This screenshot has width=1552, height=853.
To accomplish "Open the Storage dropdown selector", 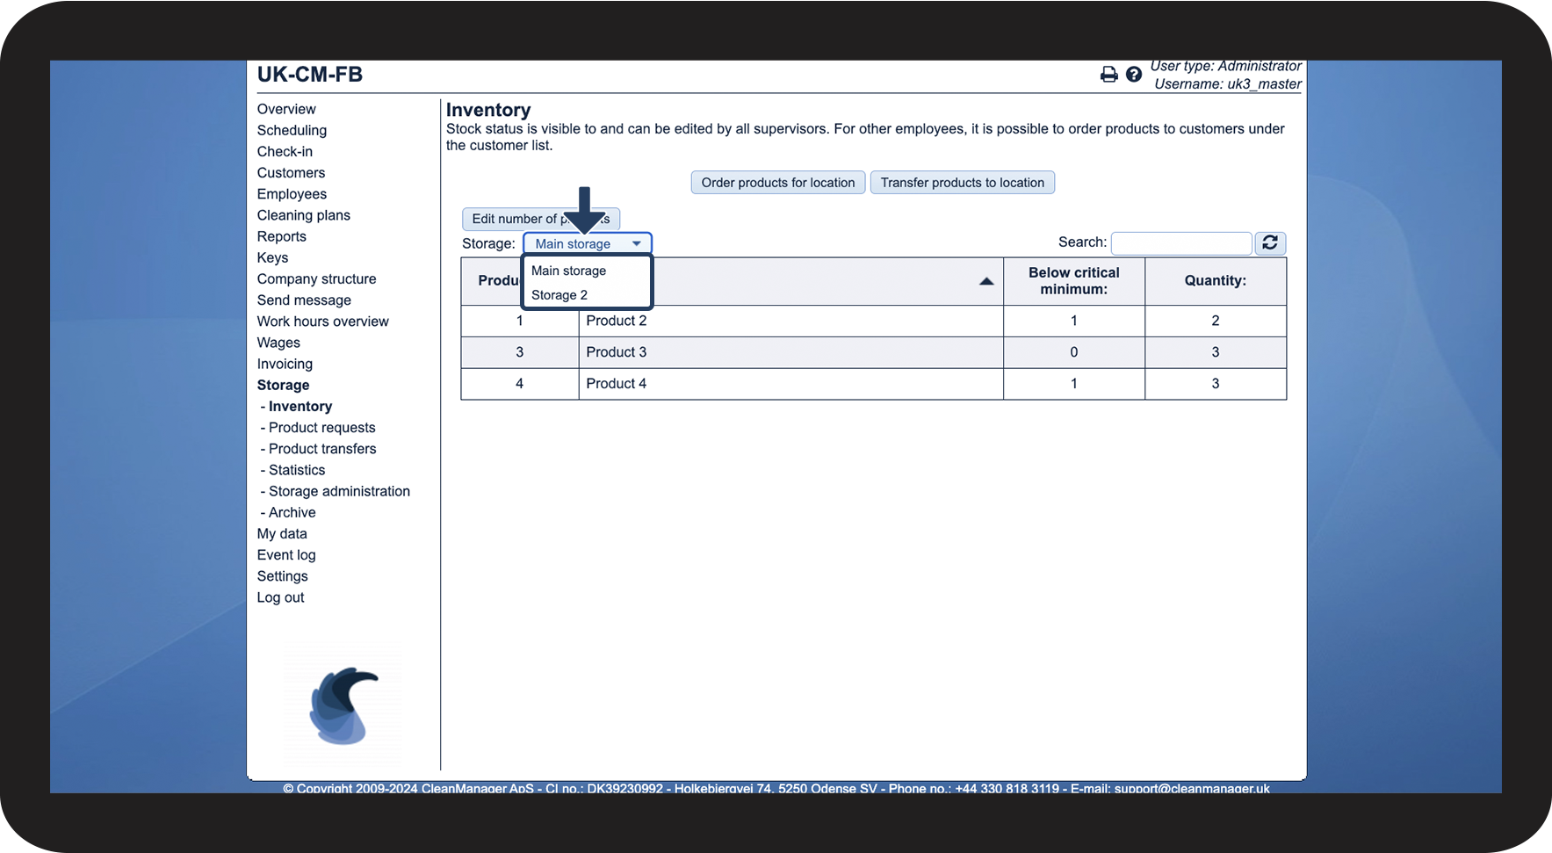I will click(588, 243).
